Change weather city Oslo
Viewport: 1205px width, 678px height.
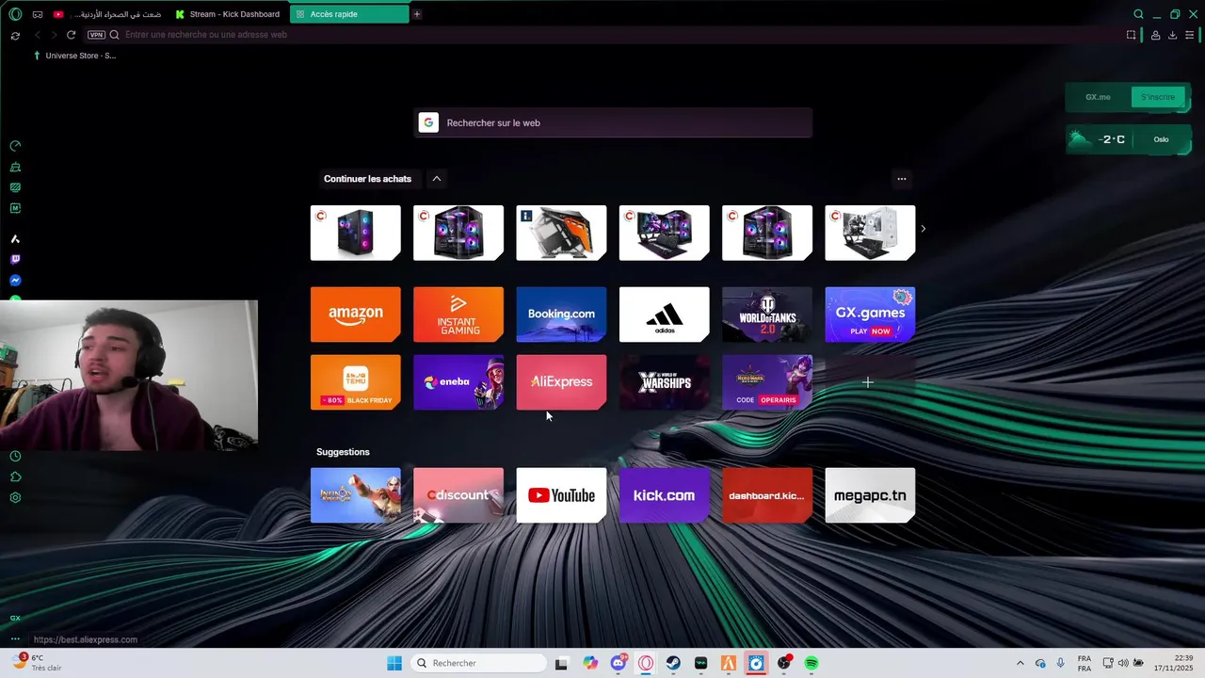pyautogui.click(x=1161, y=139)
